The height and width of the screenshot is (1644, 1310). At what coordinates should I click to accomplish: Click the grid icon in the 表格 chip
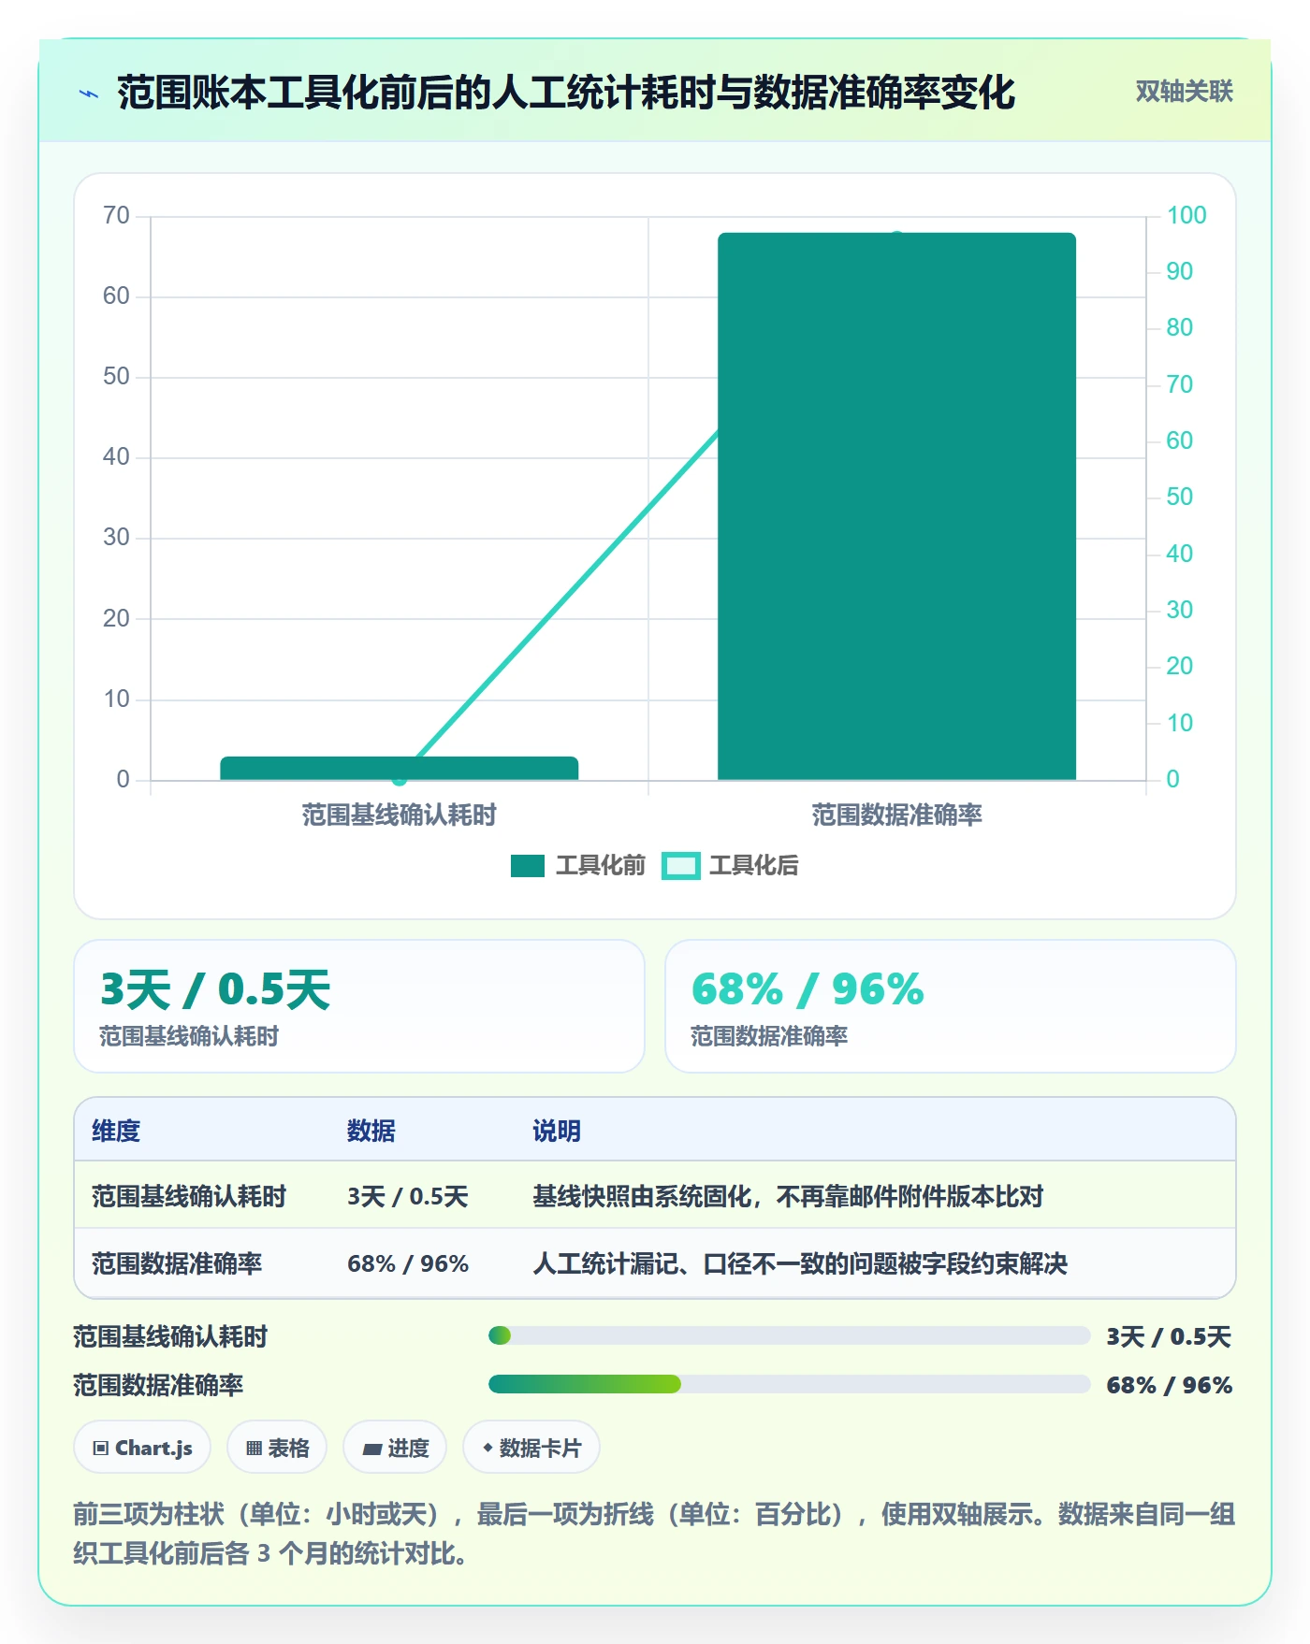254,1449
